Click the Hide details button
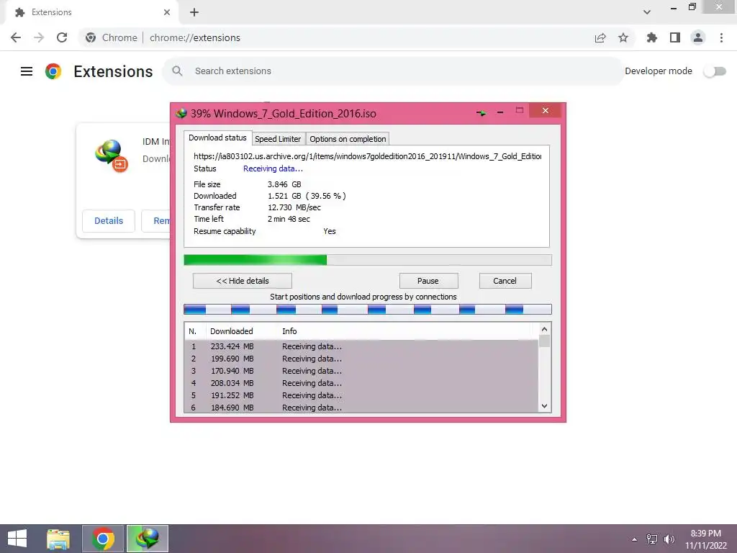The height and width of the screenshot is (553, 737). click(x=243, y=281)
